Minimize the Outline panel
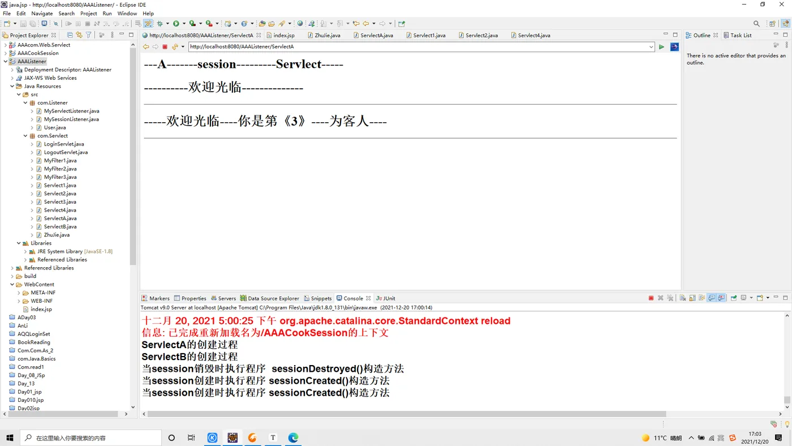The height and width of the screenshot is (446, 792). pyautogui.click(x=776, y=35)
